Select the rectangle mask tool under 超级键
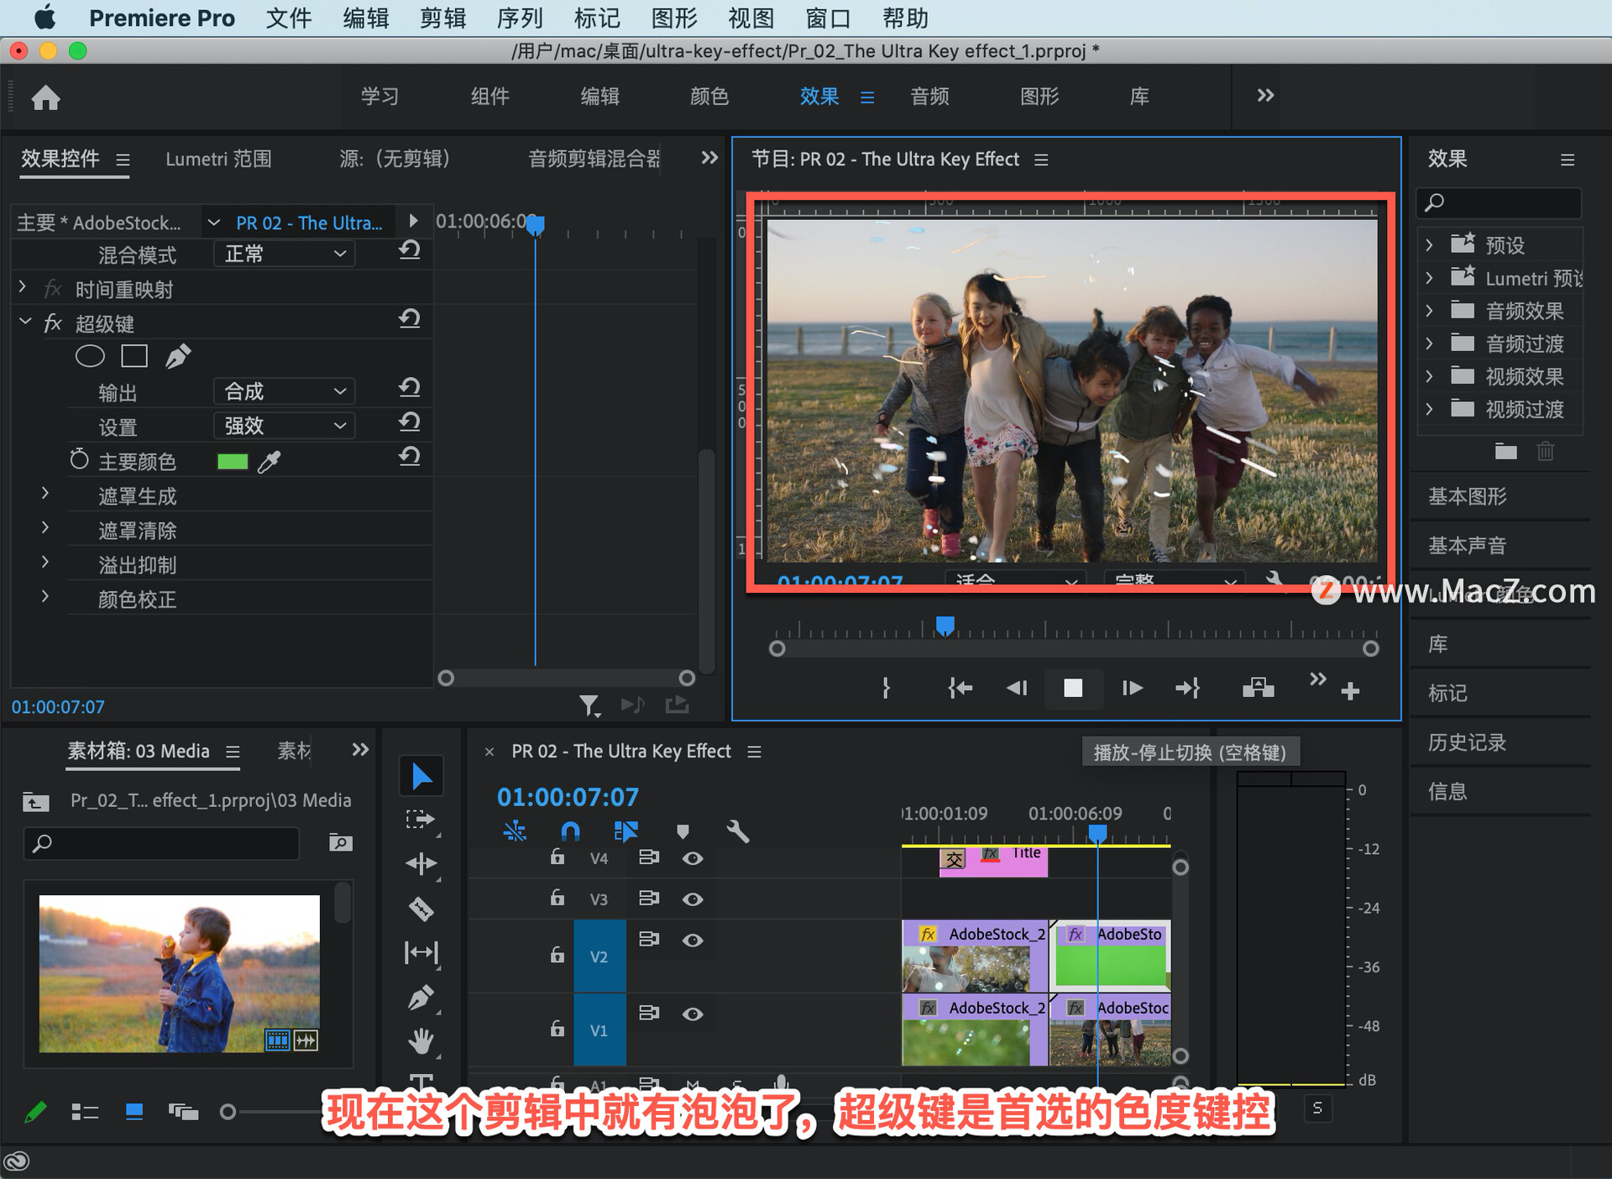This screenshot has height=1179, width=1612. tap(134, 356)
